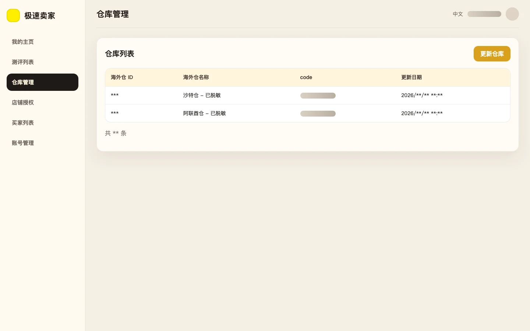This screenshot has height=331, width=530.
Task: Navigate to 买家列表
Action: click(42, 123)
